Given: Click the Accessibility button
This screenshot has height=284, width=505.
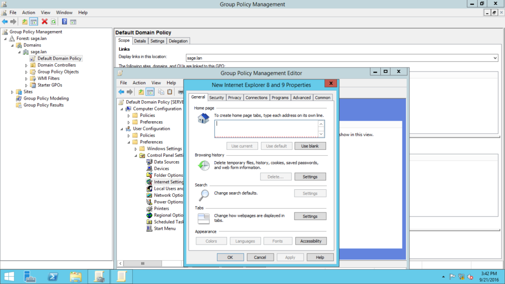Looking at the screenshot, I should 310,241.
